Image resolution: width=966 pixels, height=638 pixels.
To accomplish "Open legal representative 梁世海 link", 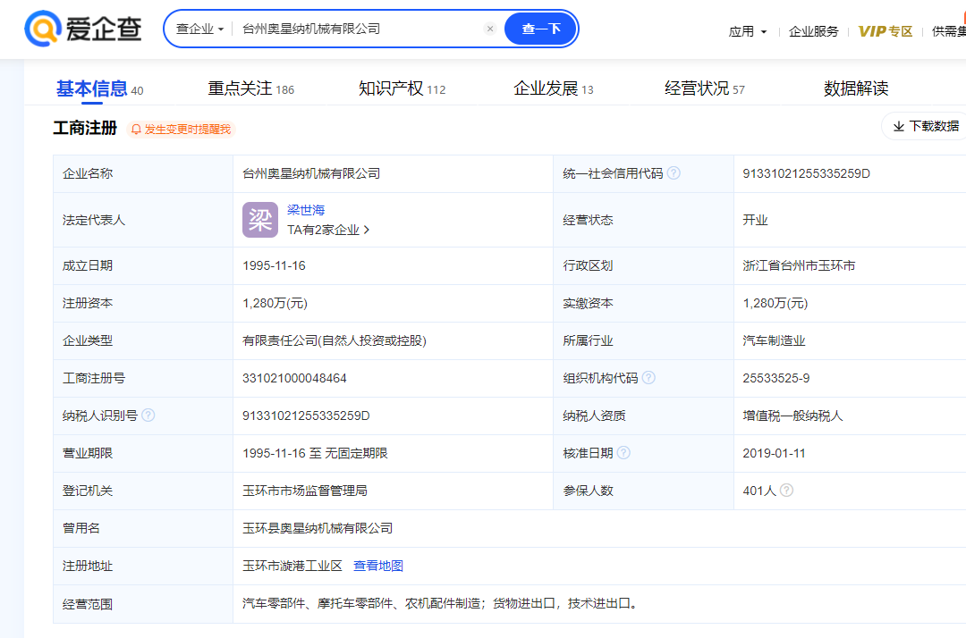I will [306, 210].
